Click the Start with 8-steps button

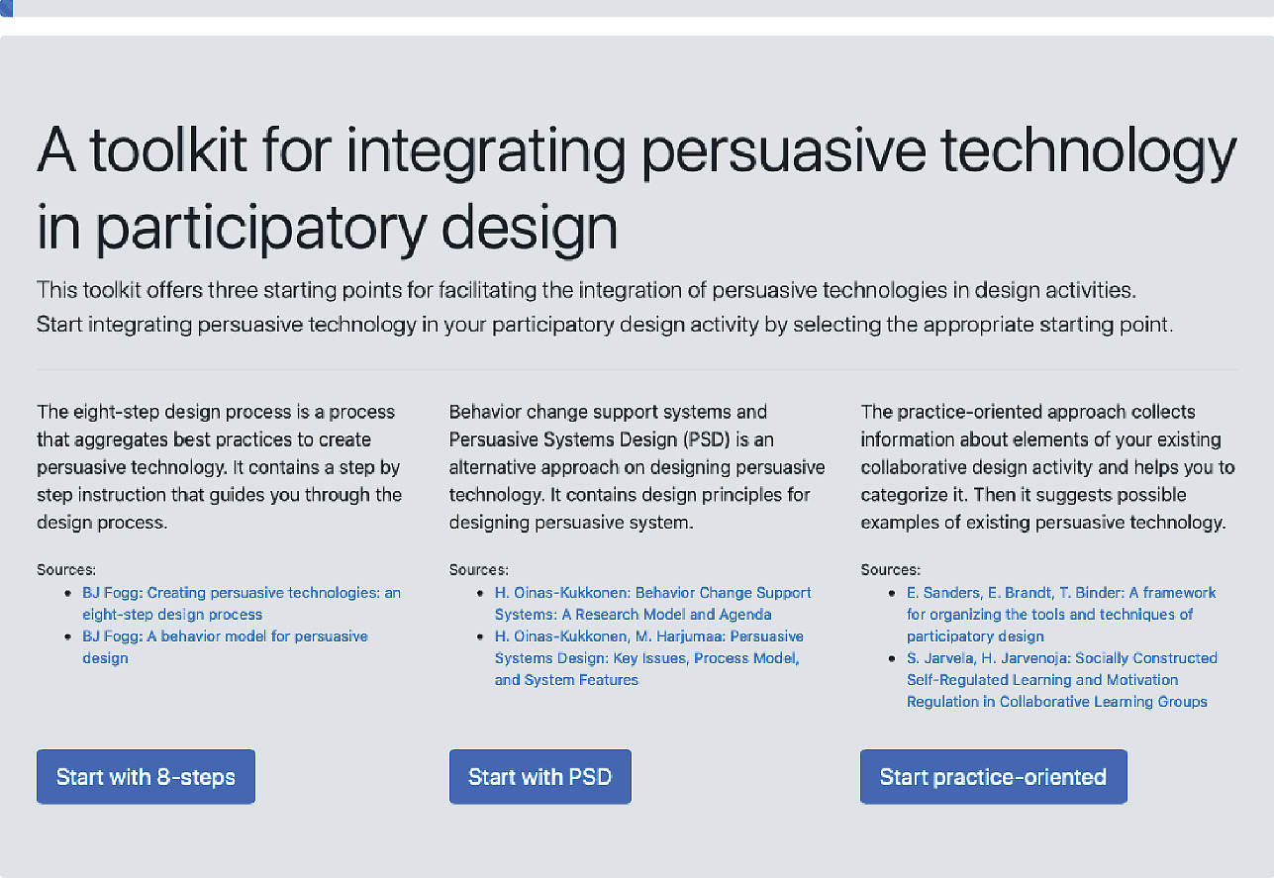(x=146, y=776)
